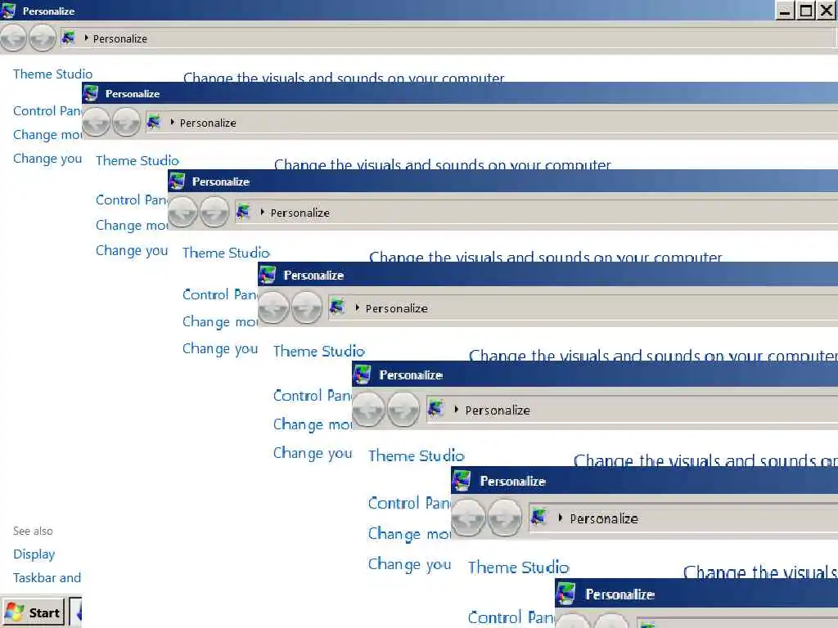The image size is (838, 628).
Task: Click title bar icon of backmost Personalize window
Action: click(8, 10)
